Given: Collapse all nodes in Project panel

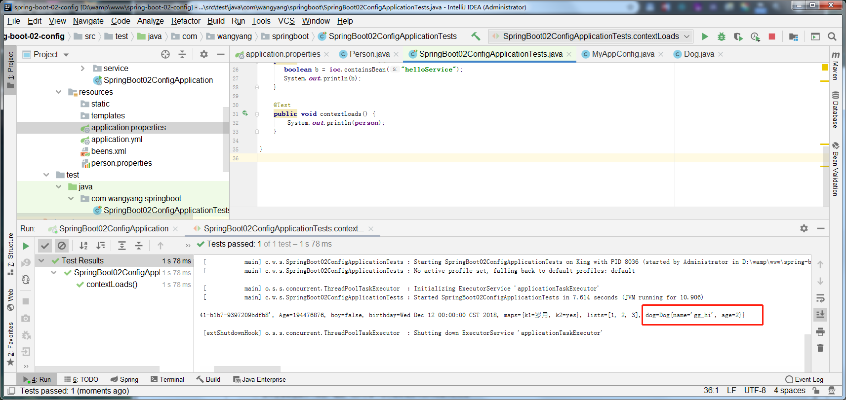Looking at the screenshot, I should (x=182, y=54).
